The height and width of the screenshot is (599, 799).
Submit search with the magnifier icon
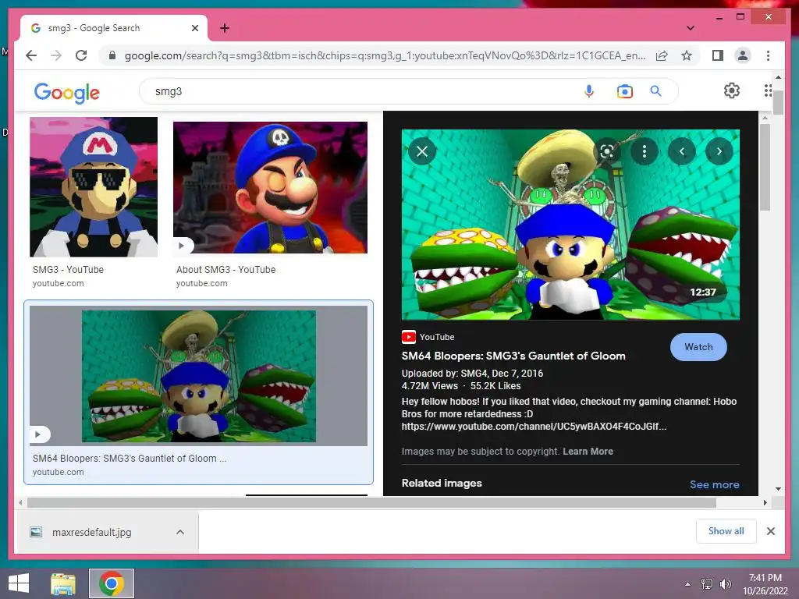[x=655, y=91]
